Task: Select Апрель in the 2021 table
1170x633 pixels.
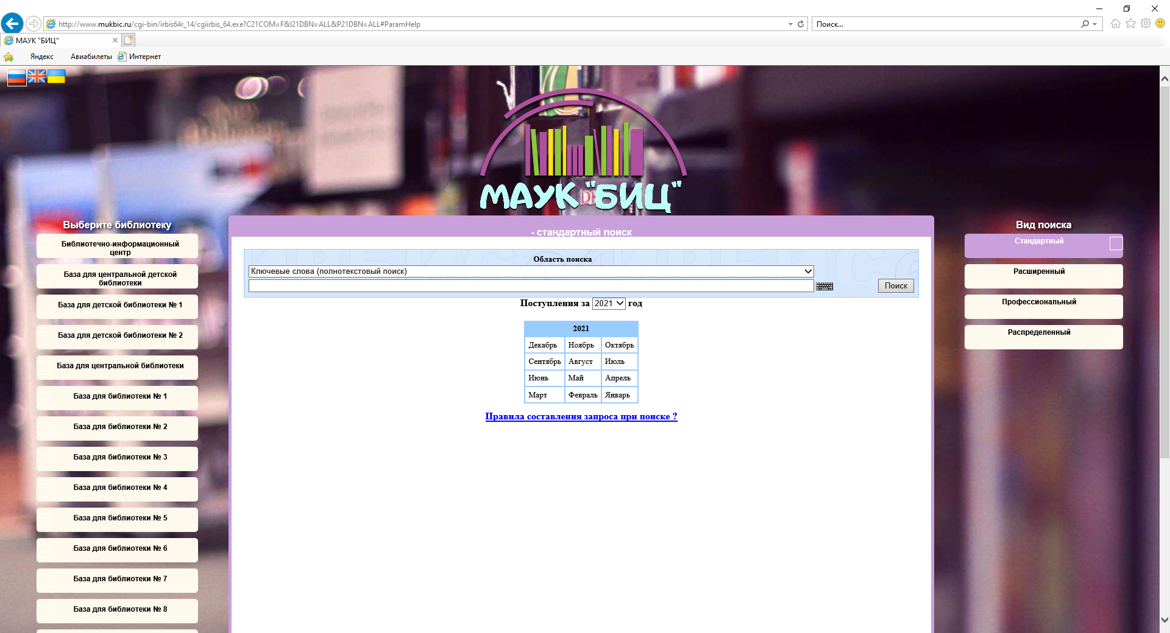Action: 618,378
